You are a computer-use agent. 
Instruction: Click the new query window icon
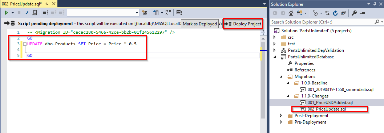coord(145,12)
